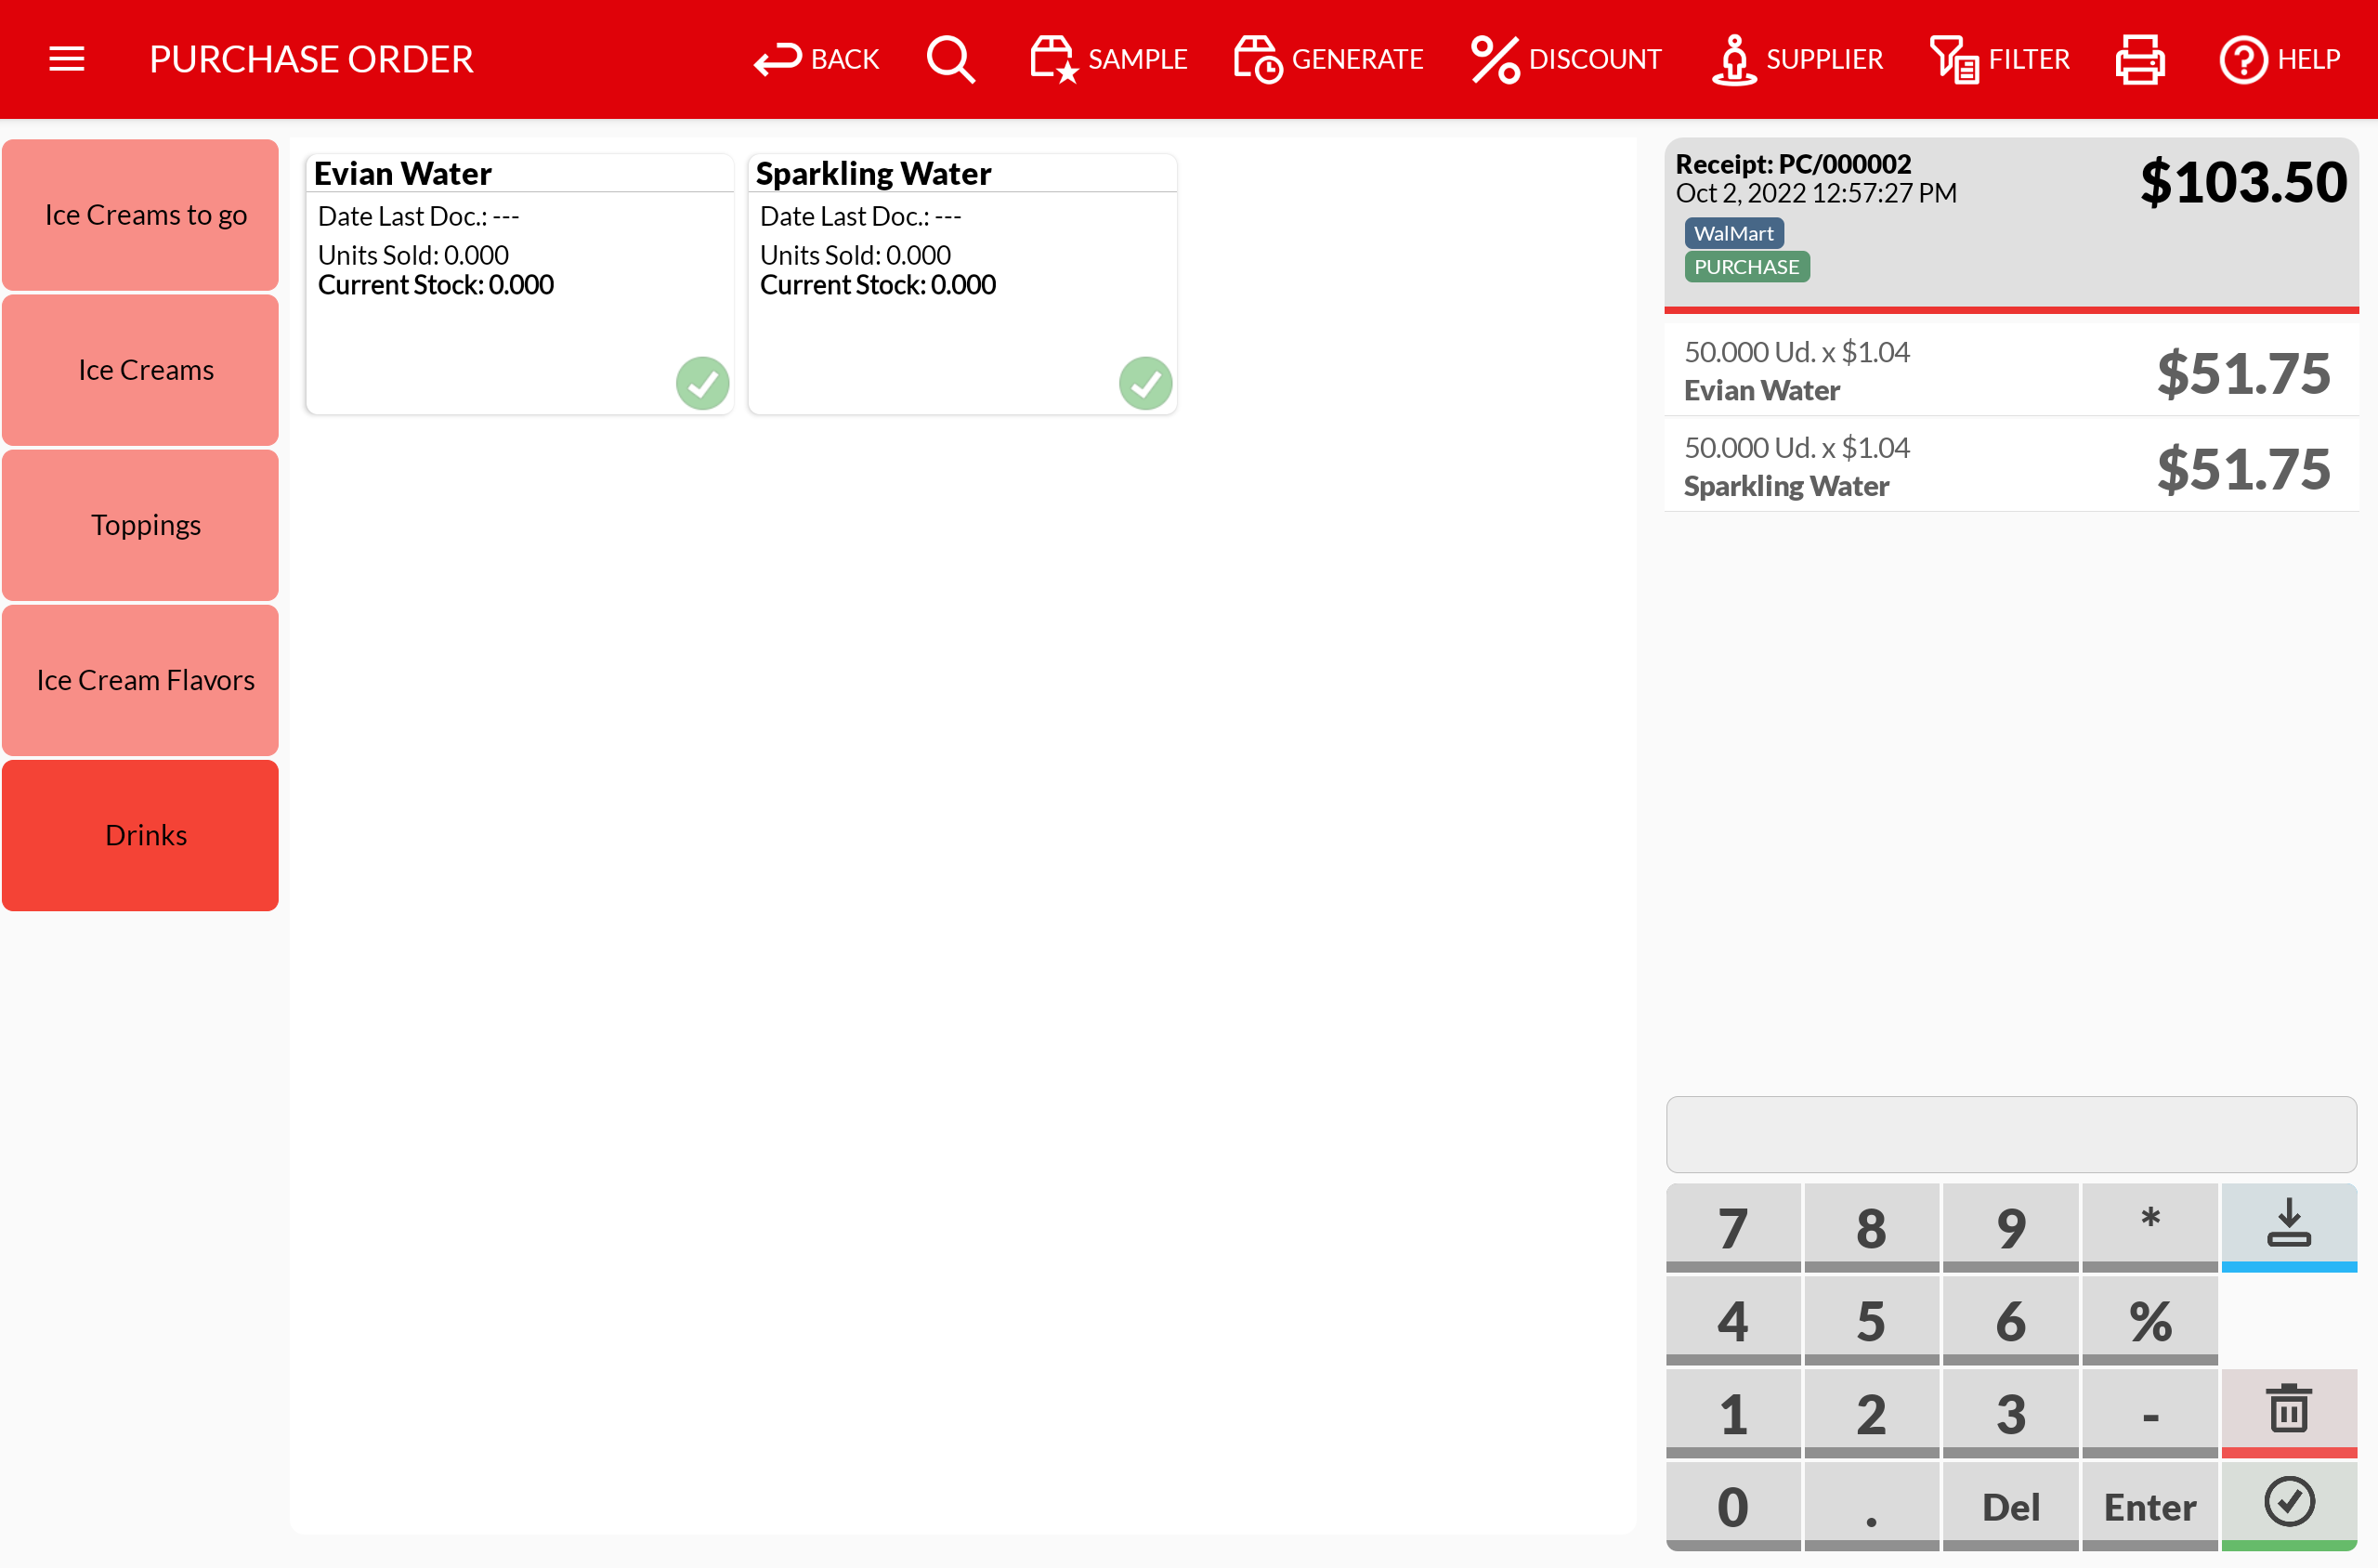Open the Supplier selector
Image resolution: width=2378 pixels, height=1568 pixels.
[x=1798, y=59]
